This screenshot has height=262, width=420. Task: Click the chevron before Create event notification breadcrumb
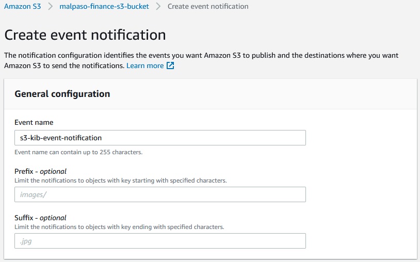(158, 7)
